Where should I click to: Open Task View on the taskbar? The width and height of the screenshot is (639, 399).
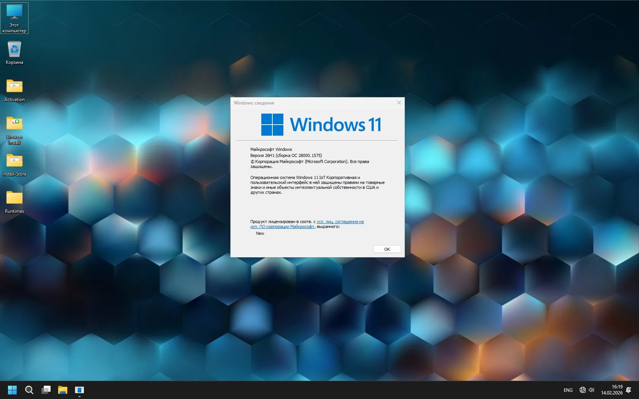[46, 390]
